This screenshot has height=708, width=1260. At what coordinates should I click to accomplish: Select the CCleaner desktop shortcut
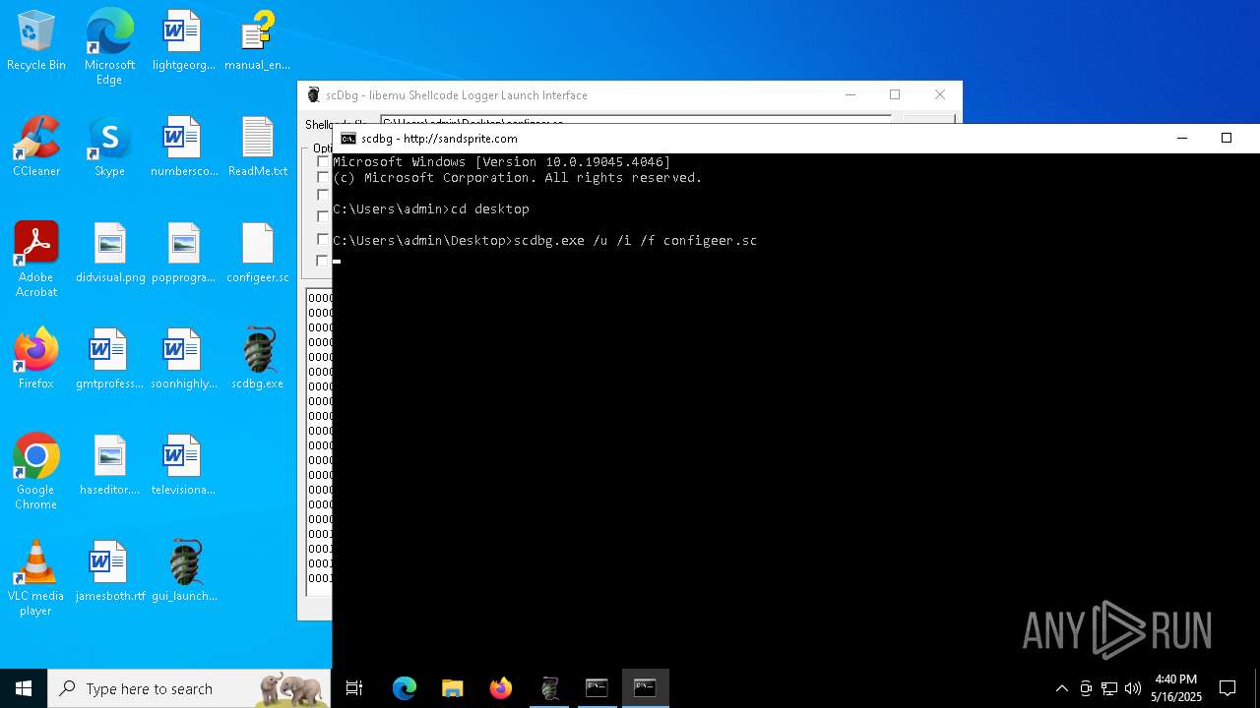point(36,147)
